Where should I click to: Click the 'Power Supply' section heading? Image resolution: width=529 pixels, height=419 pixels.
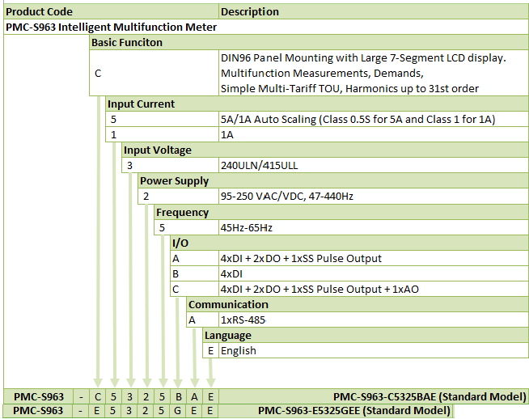[x=333, y=181]
